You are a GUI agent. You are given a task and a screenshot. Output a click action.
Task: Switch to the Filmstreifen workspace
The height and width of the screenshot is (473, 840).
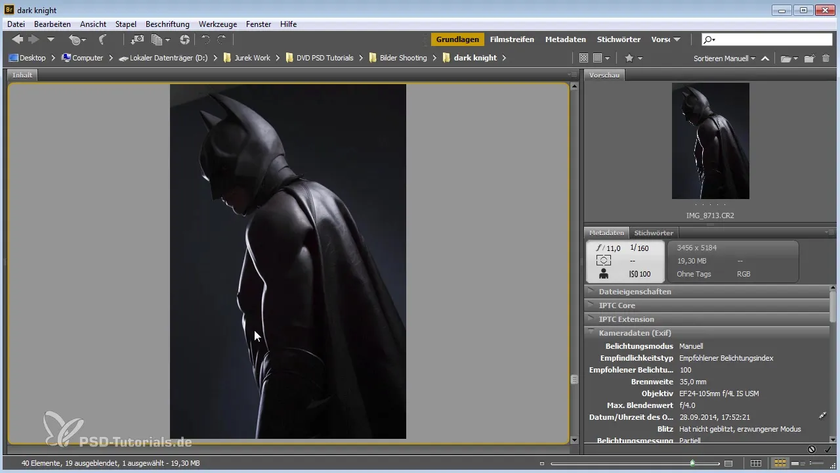[512, 39]
